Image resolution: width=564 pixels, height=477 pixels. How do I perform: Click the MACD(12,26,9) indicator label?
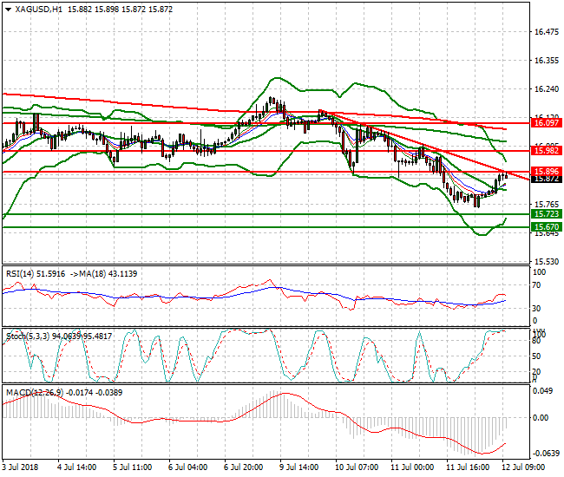[x=33, y=393]
